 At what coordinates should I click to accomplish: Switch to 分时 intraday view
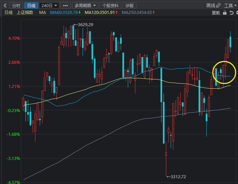click(16, 6)
